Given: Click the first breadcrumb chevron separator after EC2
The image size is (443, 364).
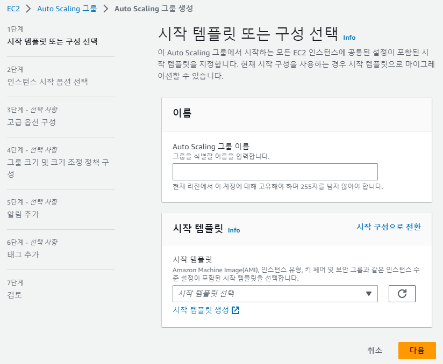Looking at the screenshot, I should click(28, 9).
